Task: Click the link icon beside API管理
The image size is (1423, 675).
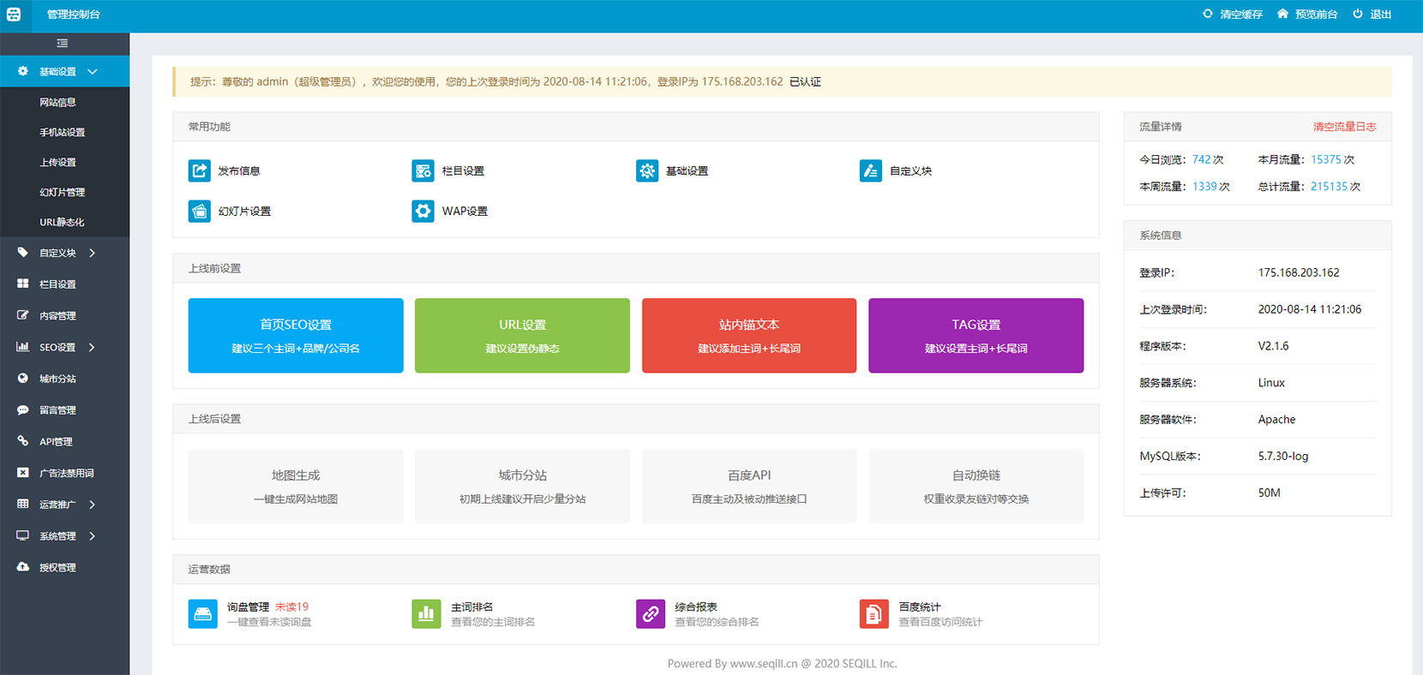Action: tap(23, 441)
